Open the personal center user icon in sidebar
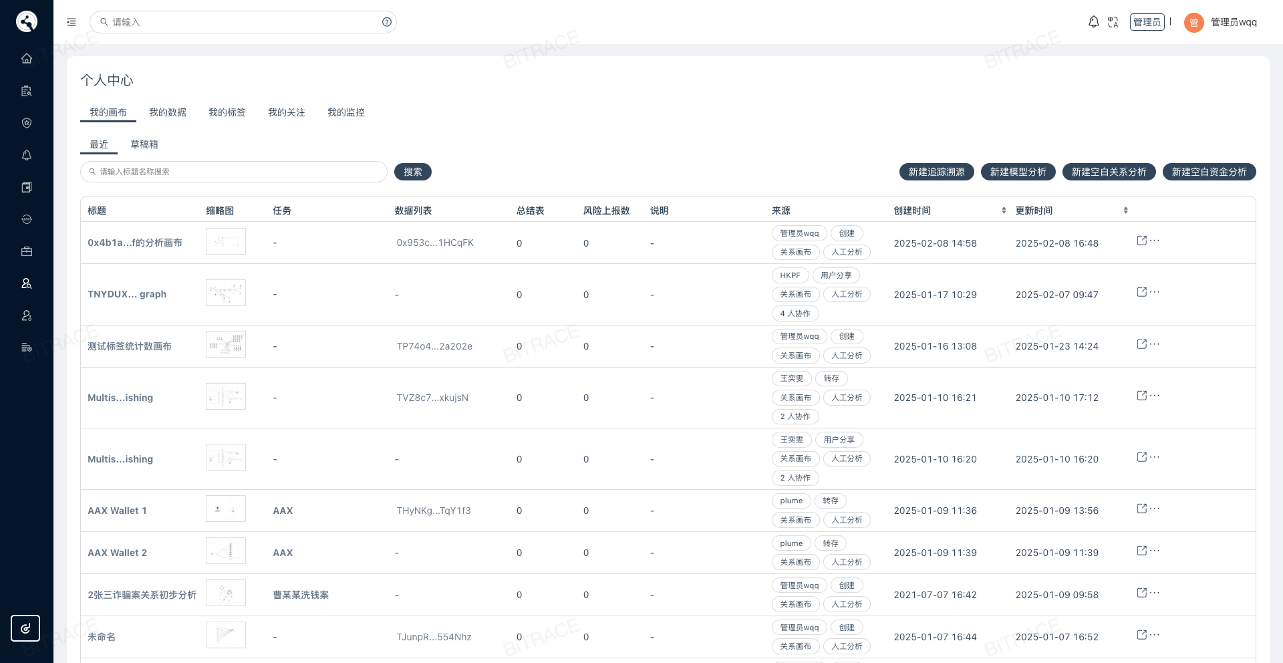 pos(27,283)
